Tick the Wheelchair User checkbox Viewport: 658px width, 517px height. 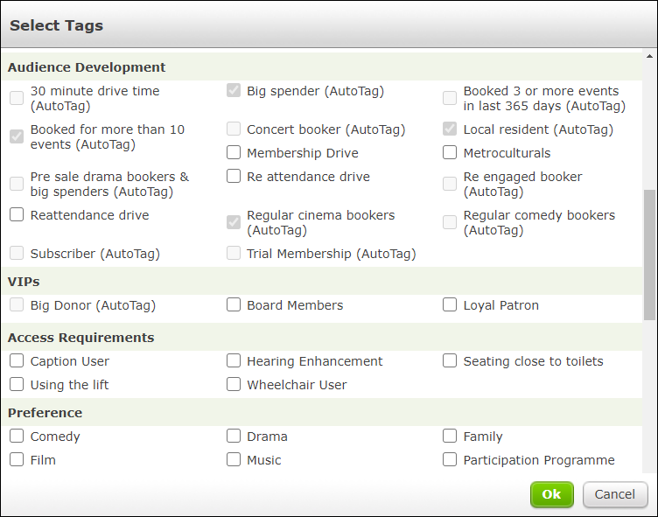point(234,384)
